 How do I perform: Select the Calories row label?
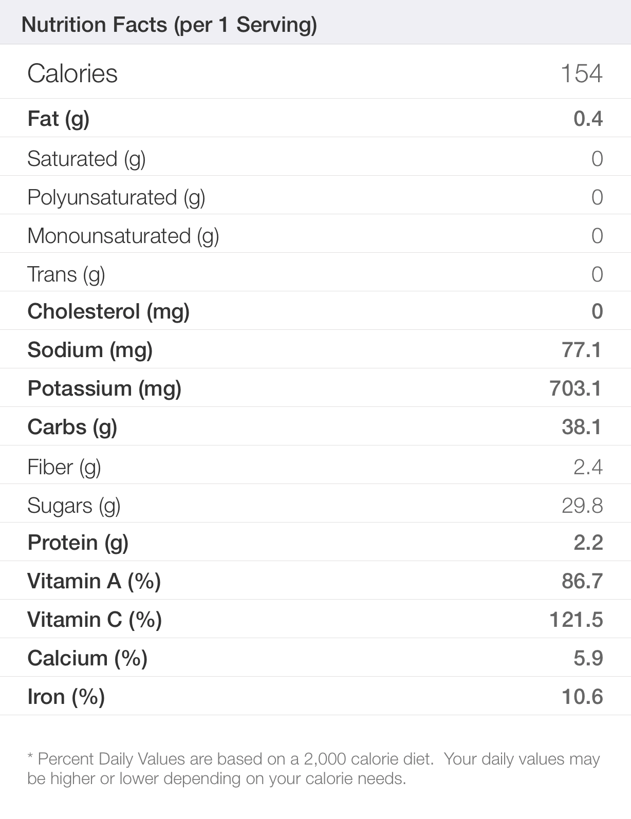(72, 73)
